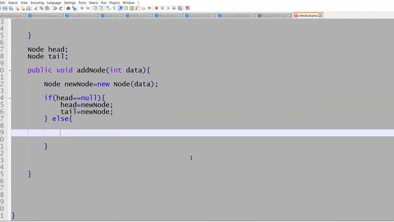Open the Settings menu

click(x=70, y=2)
